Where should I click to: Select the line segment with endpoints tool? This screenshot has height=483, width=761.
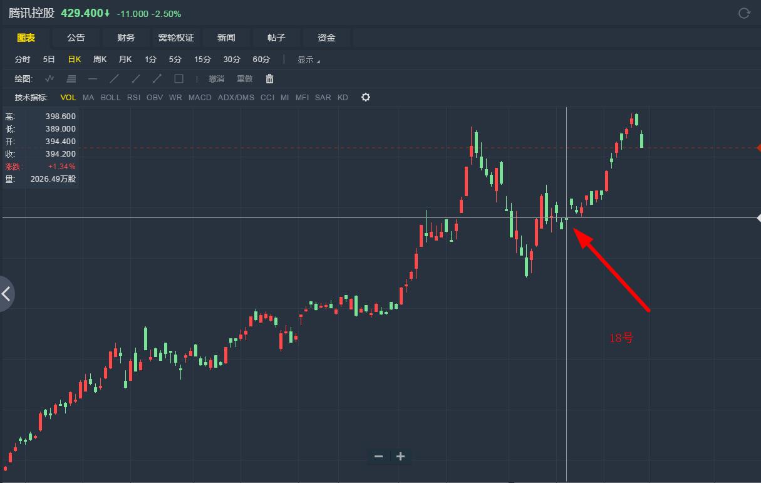pos(157,79)
